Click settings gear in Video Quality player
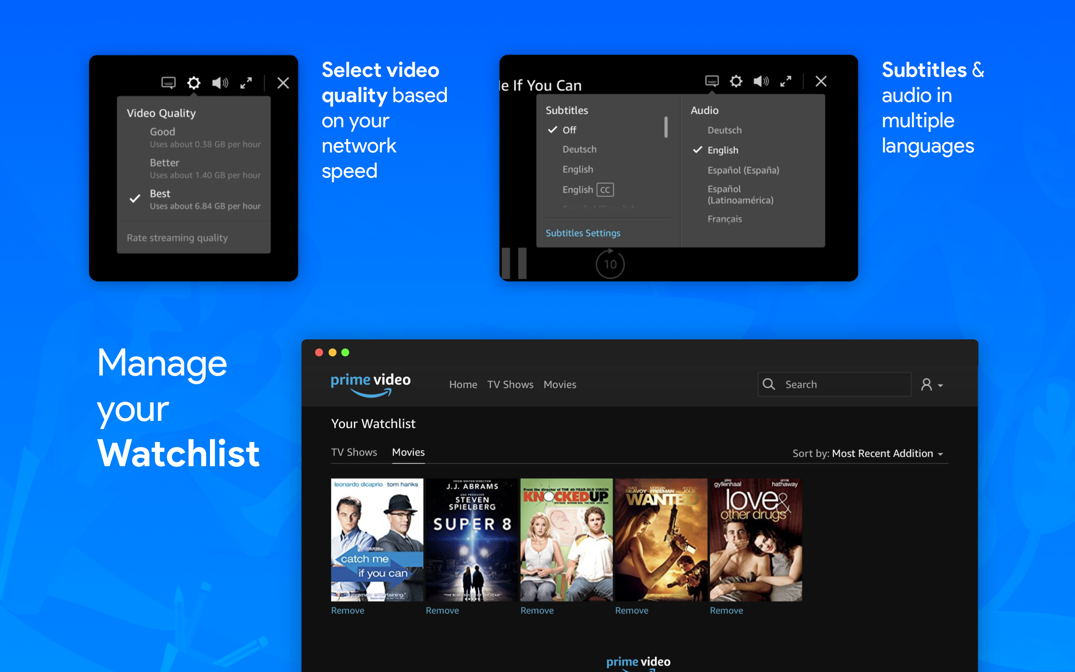 point(194,83)
